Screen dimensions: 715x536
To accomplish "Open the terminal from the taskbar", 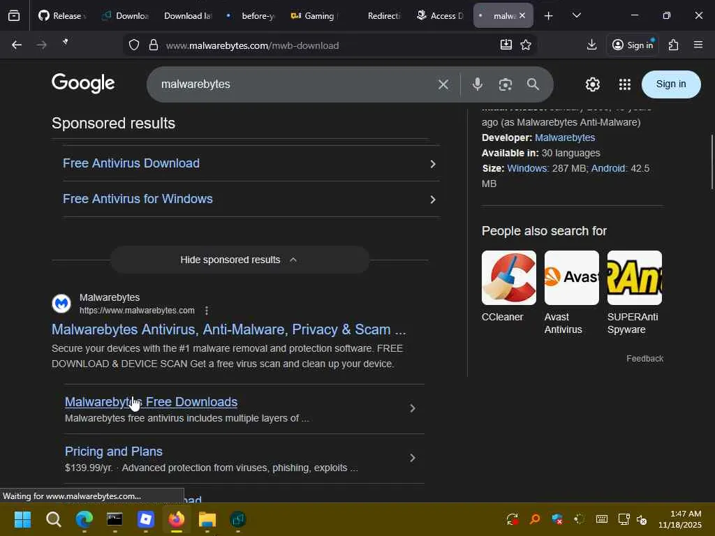I will point(115,519).
